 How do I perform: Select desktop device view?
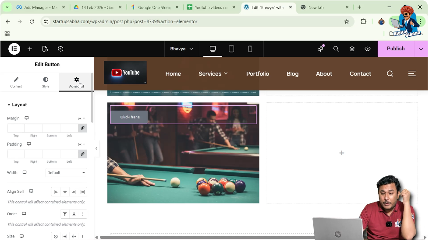click(213, 49)
